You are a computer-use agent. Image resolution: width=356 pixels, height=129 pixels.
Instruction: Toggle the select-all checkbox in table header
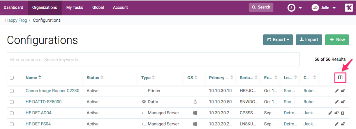(12, 78)
